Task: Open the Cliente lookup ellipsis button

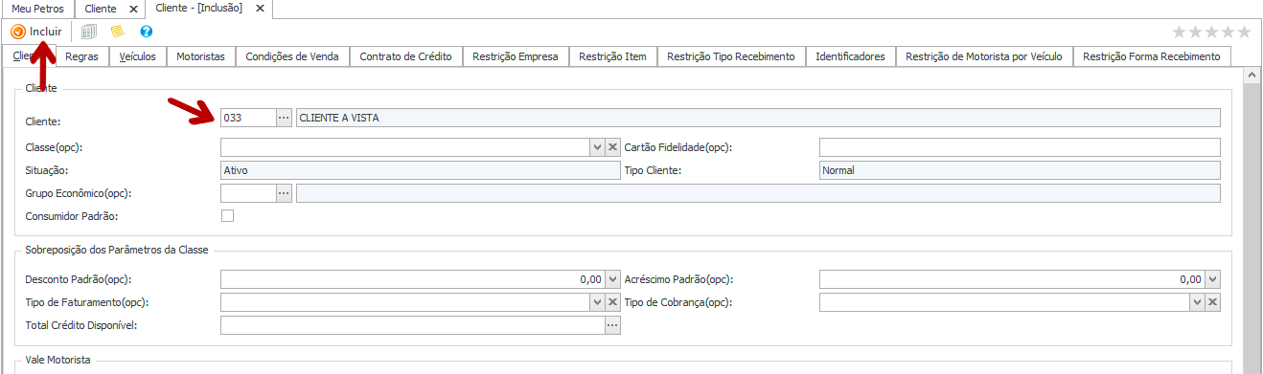Action: (283, 118)
